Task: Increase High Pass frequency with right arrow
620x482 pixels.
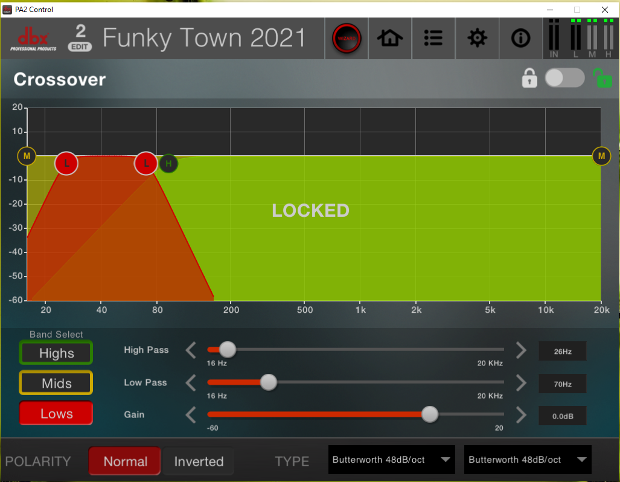Action: click(521, 350)
